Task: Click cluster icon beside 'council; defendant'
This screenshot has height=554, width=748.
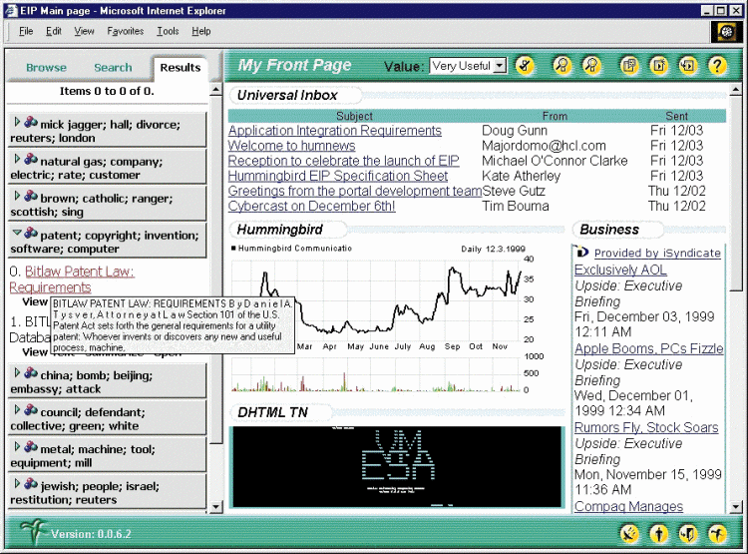Action: (x=31, y=410)
